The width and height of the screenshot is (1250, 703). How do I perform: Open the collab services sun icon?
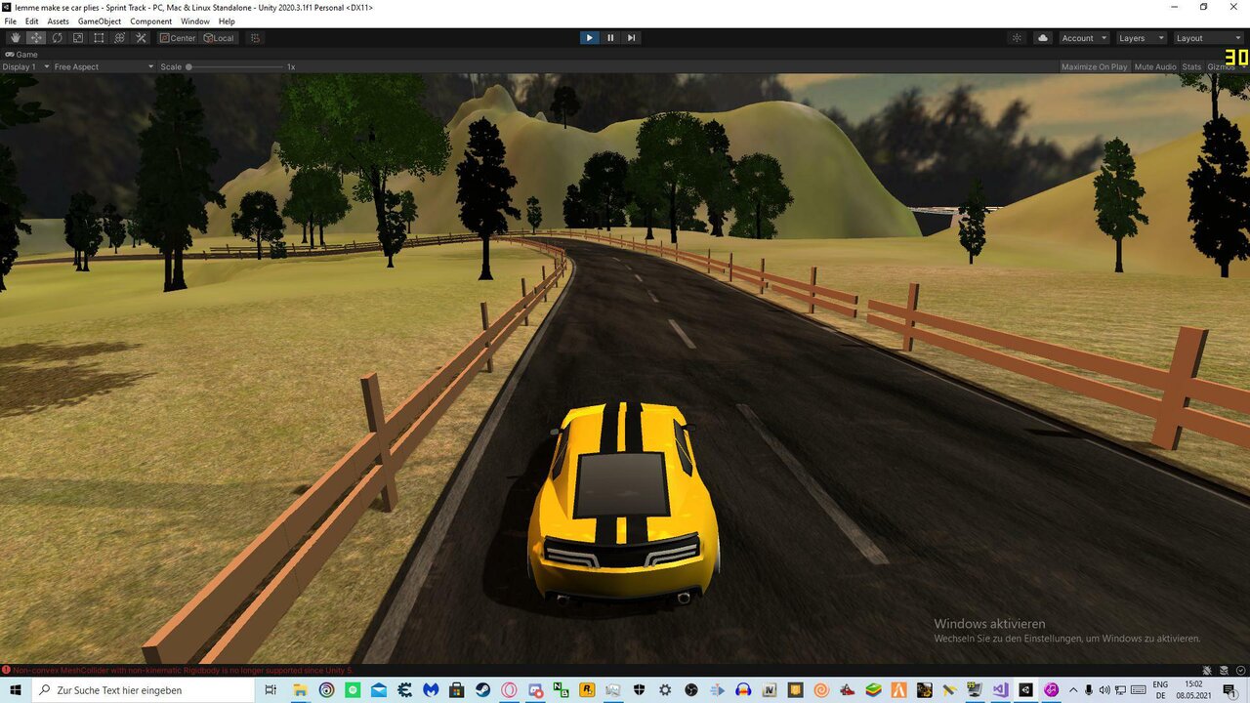[1017, 38]
